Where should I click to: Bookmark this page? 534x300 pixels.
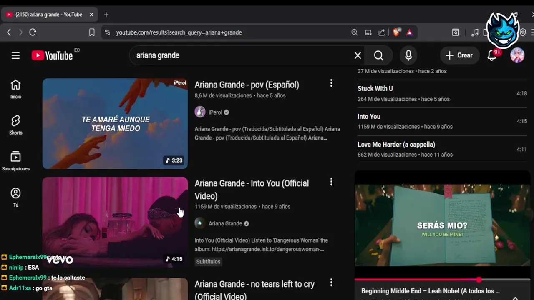coord(92,32)
